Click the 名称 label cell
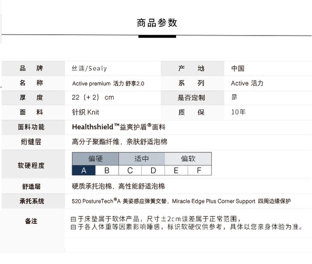312x264 pixels. coord(33,83)
